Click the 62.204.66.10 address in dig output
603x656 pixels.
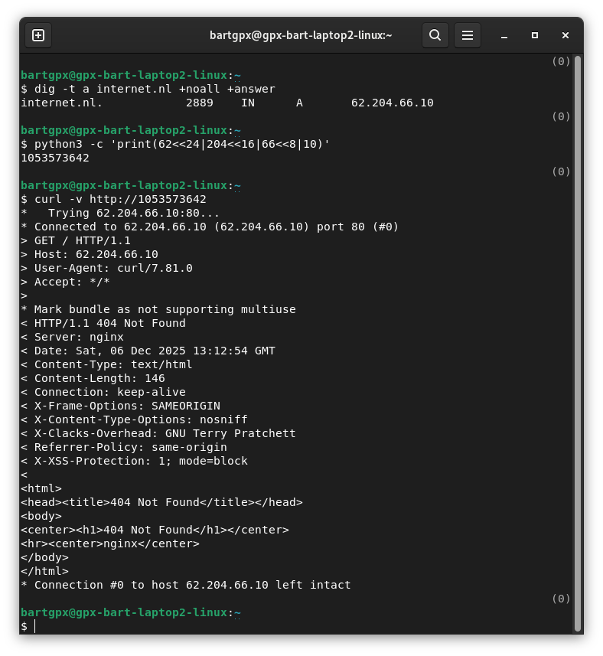[x=392, y=103]
